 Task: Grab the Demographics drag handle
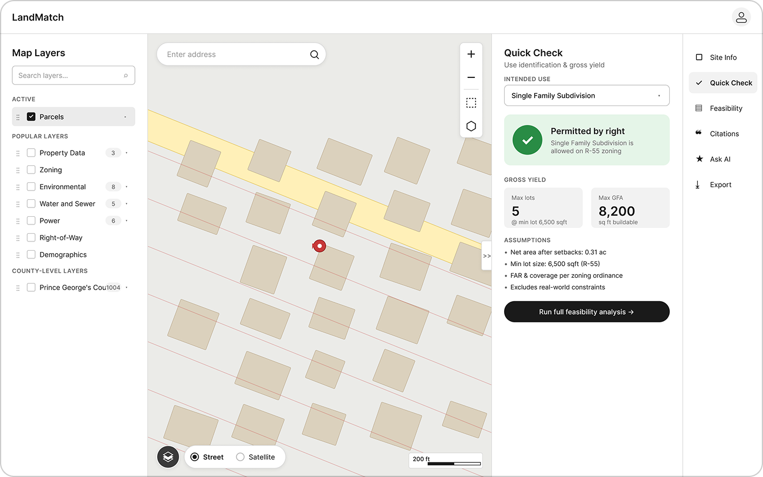point(18,255)
